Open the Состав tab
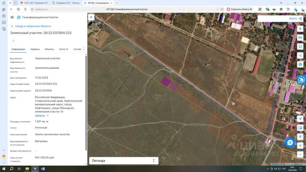Viewport: 306px width, 172px height. click(x=77, y=49)
